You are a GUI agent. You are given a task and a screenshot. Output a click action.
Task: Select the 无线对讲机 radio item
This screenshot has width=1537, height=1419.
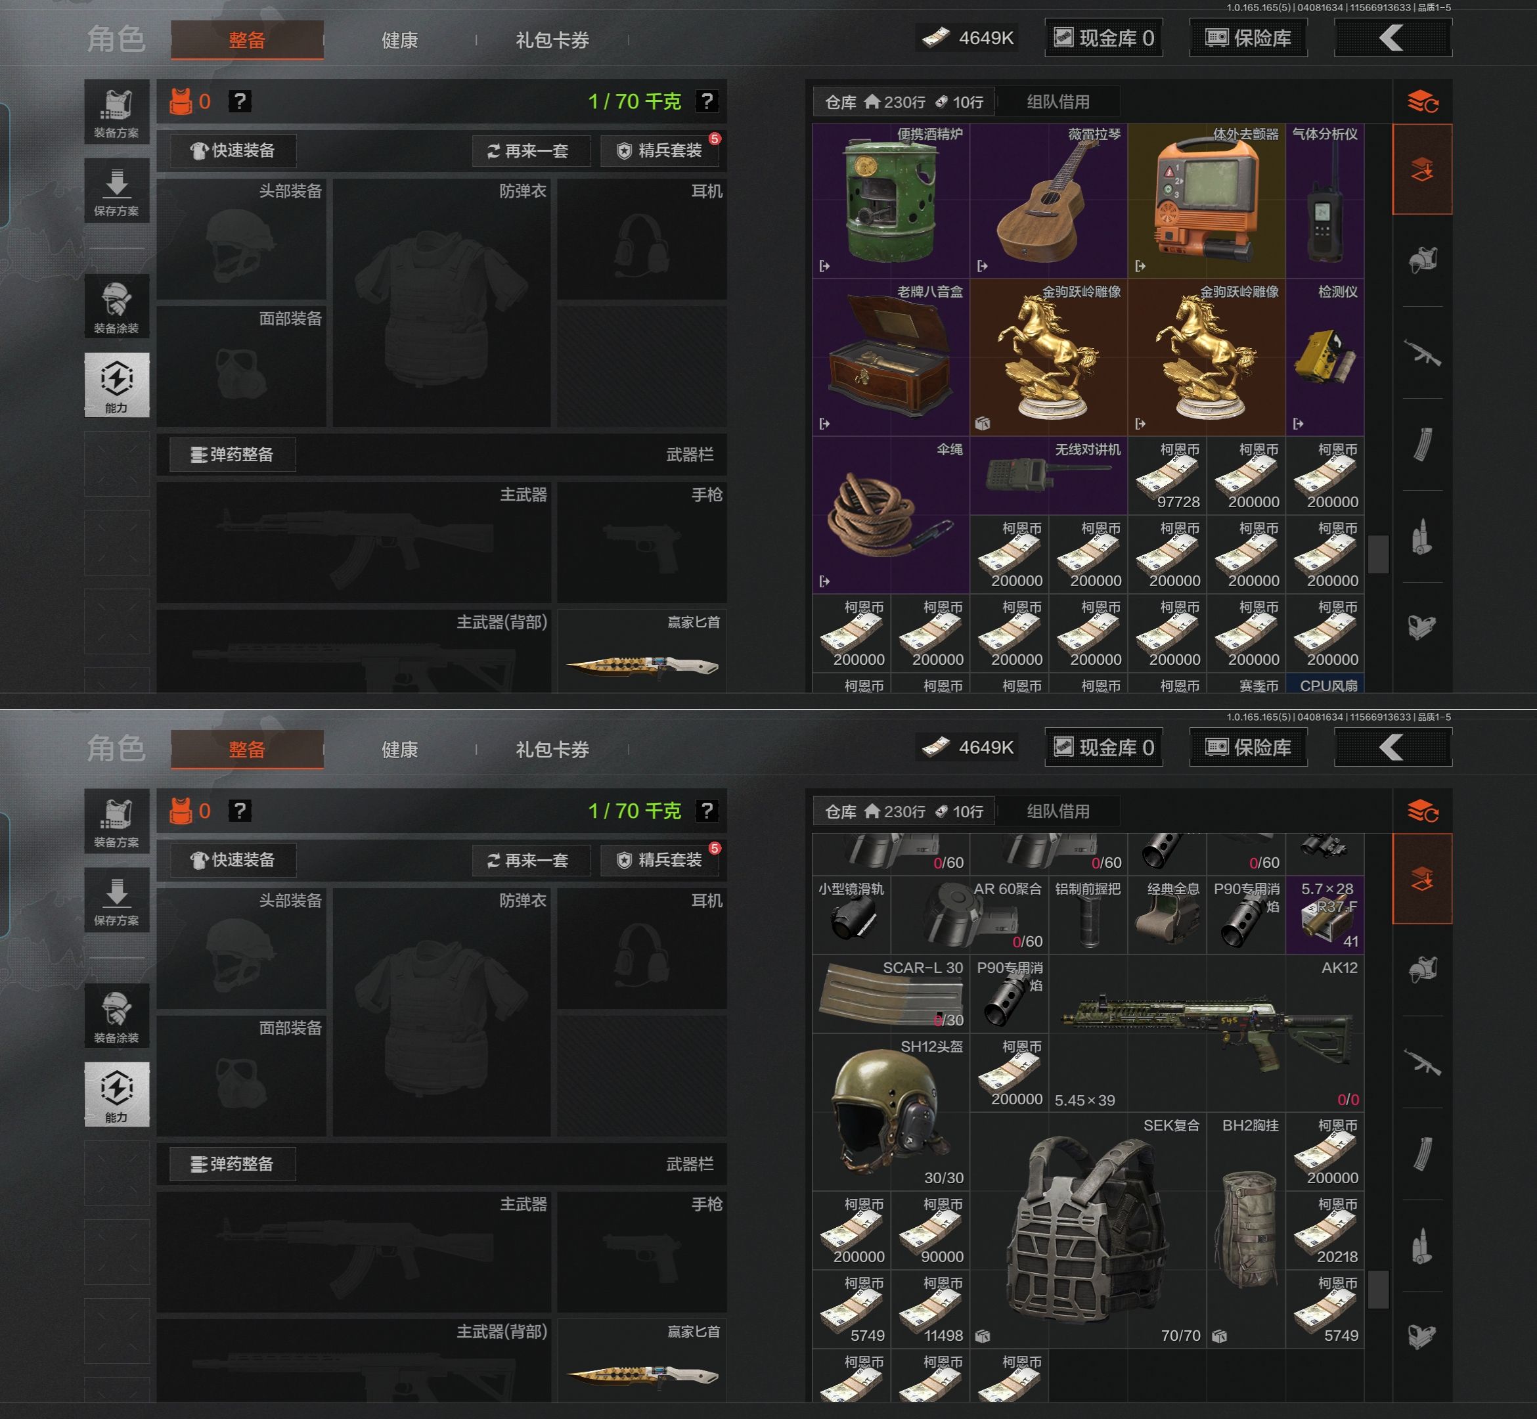pos(1049,476)
